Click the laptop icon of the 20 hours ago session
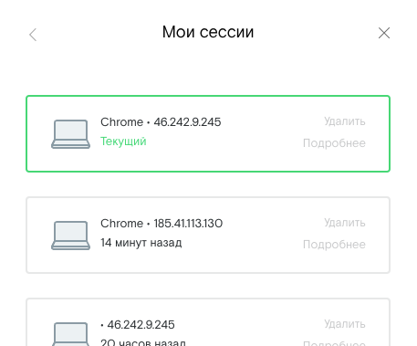The height and width of the screenshot is (346, 417). pyautogui.click(x=70, y=334)
